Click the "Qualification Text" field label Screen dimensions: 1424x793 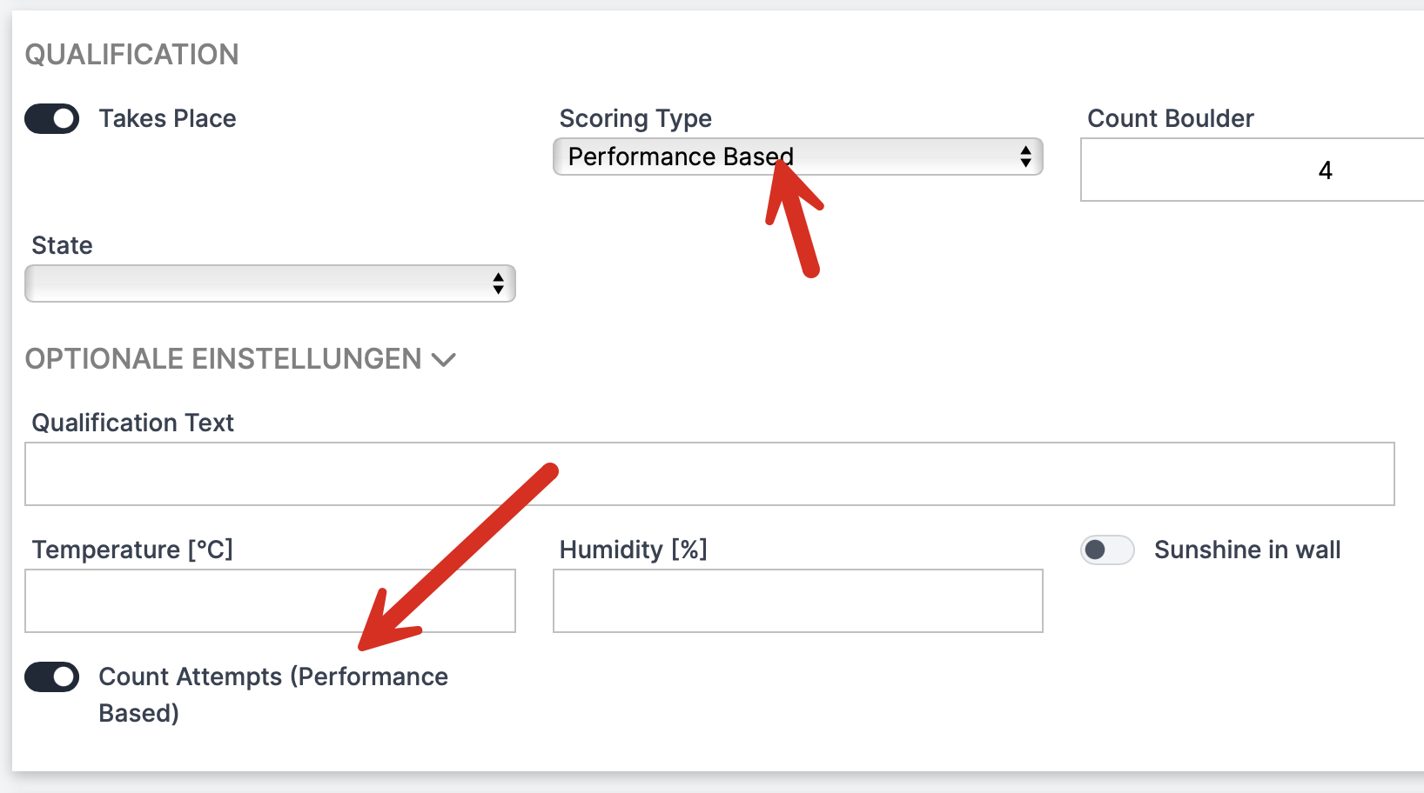point(132,423)
